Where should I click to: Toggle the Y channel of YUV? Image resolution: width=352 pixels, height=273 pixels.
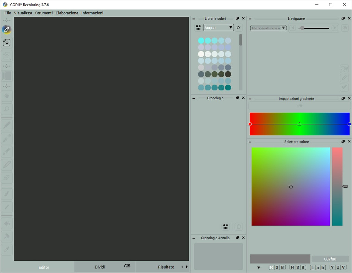click(332, 267)
